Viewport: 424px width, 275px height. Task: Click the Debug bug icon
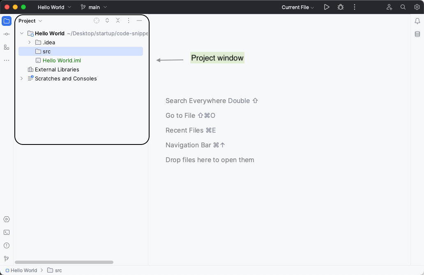(x=340, y=7)
